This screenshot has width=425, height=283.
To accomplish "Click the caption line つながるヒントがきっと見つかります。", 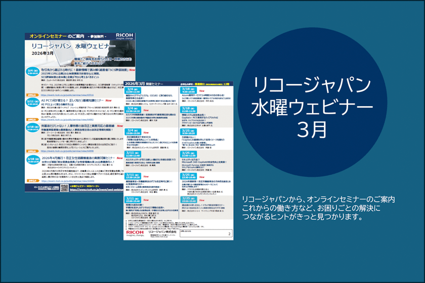I will [x=303, y=217].
